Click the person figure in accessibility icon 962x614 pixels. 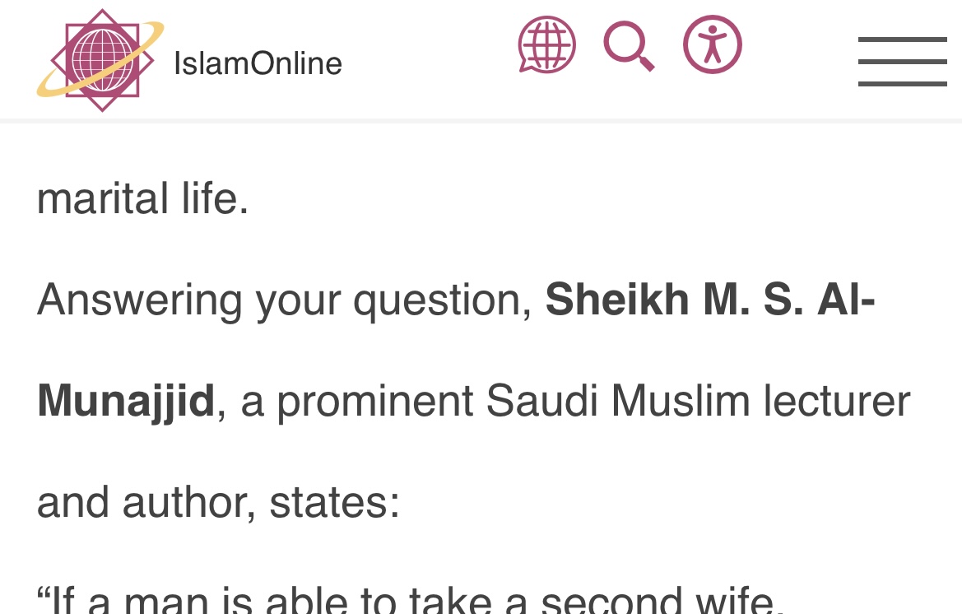pyautogui.click(x=713, y=44)
